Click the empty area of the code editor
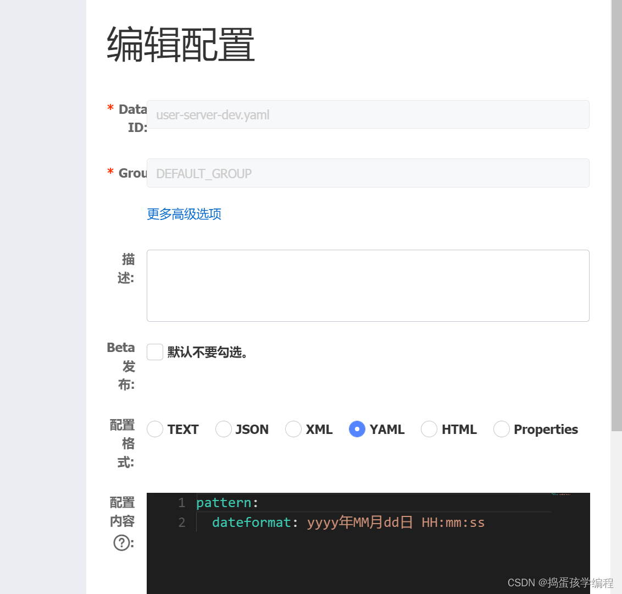 pos(368,563)
